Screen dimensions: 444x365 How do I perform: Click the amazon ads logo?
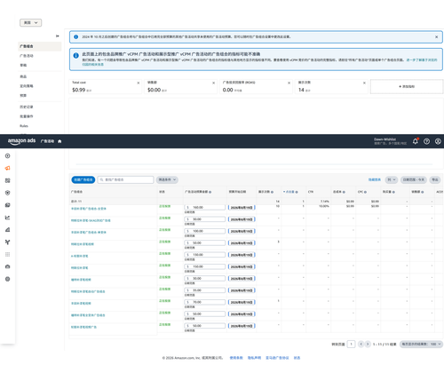(21, 141)
